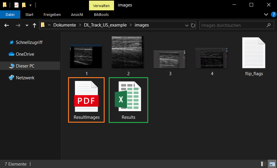Viewport: 277px width, 168px height.
Task: Expand the ribbon with the chevron
Action: pyautogui.click(x=266, y=14)
